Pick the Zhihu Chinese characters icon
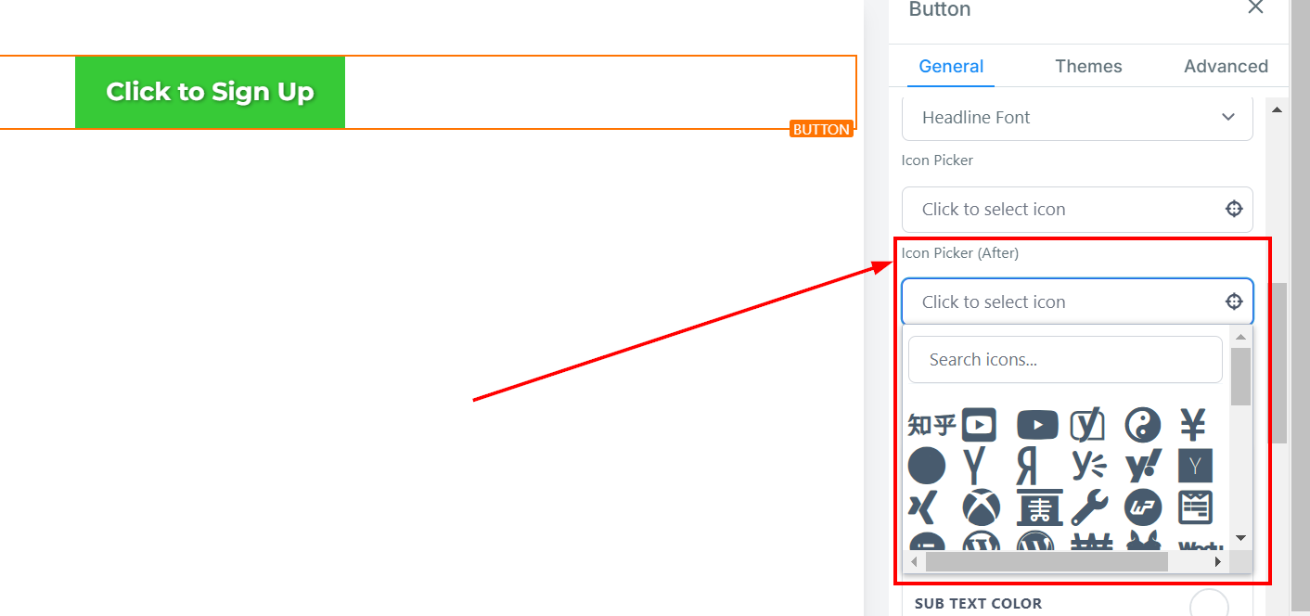 [931, 426]
